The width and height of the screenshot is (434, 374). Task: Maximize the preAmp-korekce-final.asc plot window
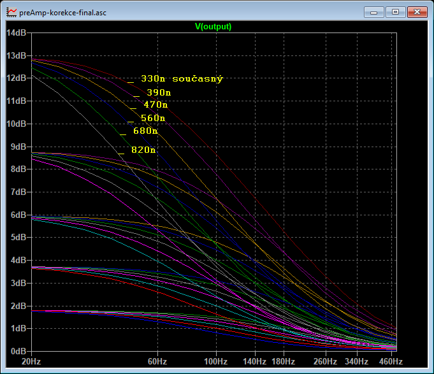coord(395,12)
